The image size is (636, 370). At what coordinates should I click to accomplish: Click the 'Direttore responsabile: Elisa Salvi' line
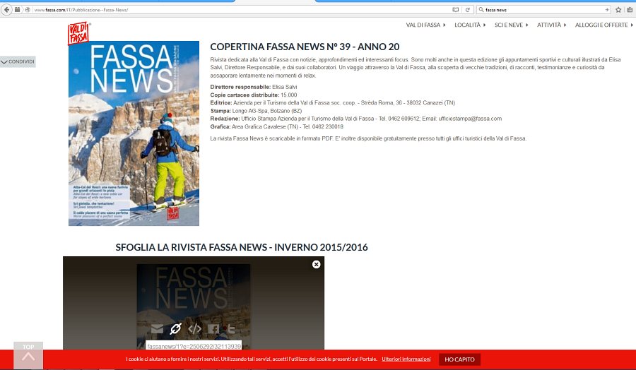pyautogui.click(x=254, y=87)
